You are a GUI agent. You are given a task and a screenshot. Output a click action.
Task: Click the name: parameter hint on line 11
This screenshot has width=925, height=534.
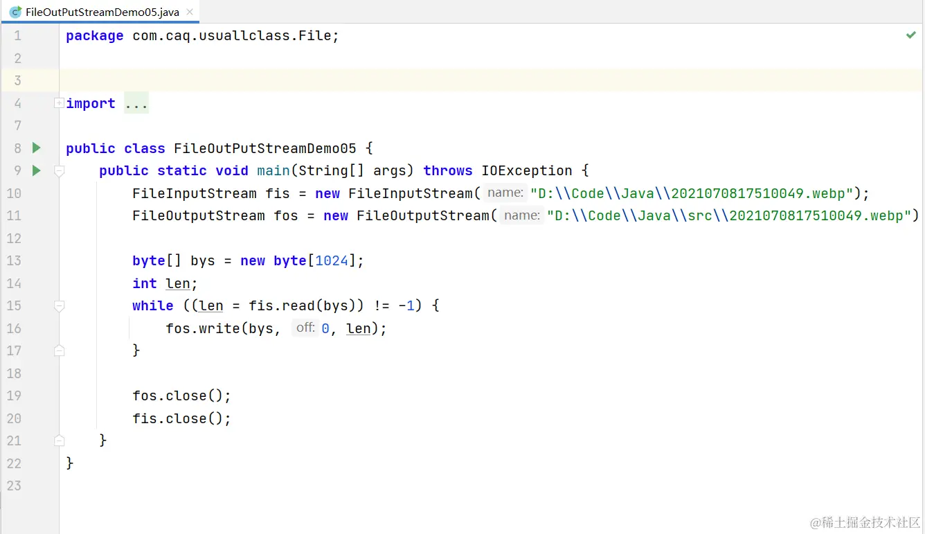522,215
